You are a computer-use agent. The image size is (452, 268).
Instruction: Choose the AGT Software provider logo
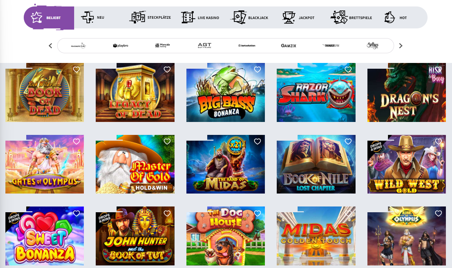pos(204,46)
